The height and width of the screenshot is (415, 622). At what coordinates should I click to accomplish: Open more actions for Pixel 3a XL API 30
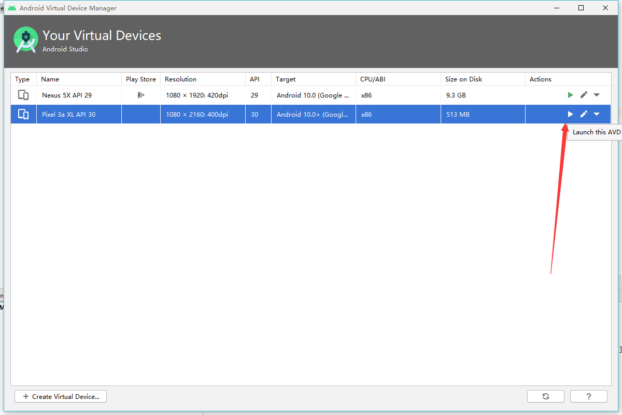click(597, 114)
